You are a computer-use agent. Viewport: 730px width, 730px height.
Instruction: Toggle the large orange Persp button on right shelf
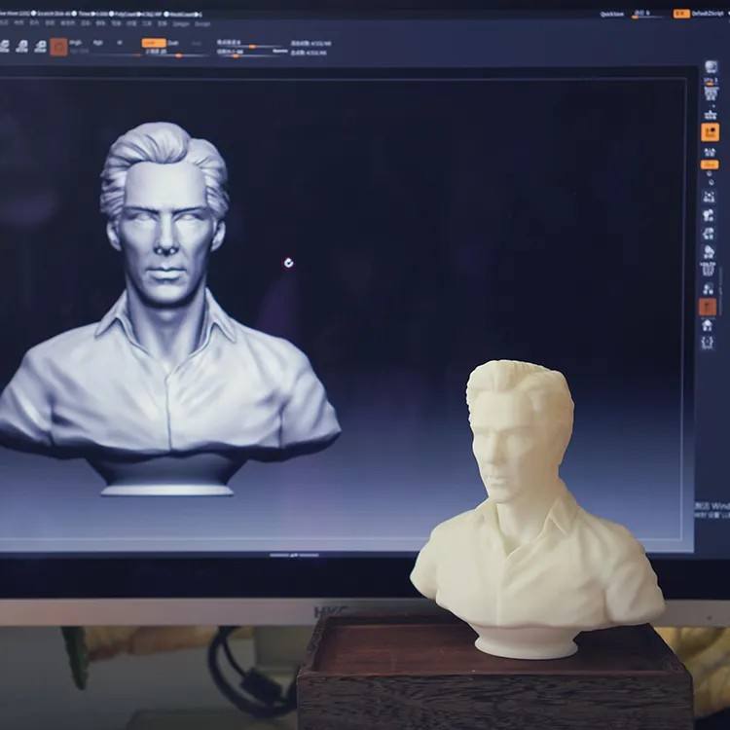pyautogui.click(x=710, y=132)
